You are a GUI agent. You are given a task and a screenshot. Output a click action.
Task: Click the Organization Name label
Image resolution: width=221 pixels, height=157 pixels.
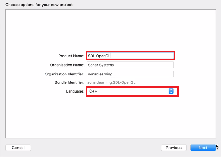click(x=67, y=65)
